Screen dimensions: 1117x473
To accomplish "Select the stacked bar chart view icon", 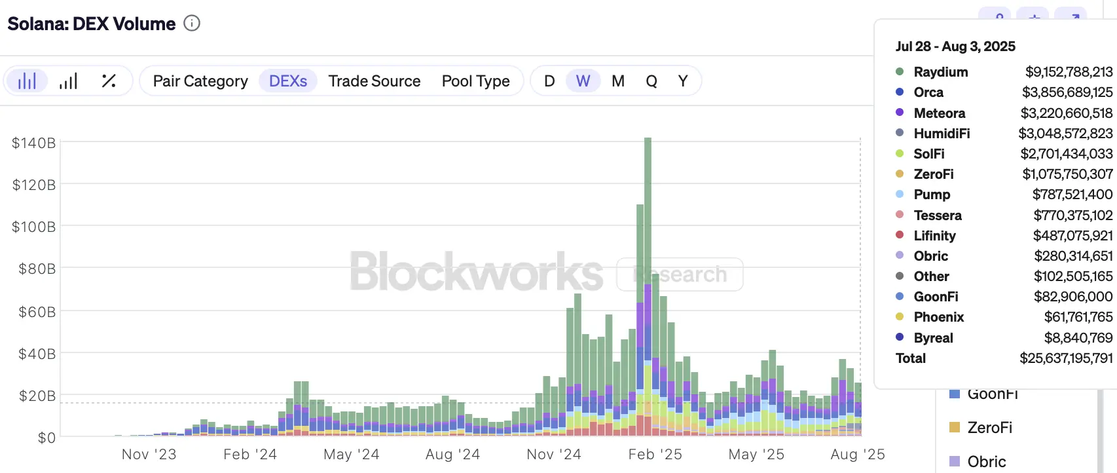I will pyautogui.click(x=27, y=81).
